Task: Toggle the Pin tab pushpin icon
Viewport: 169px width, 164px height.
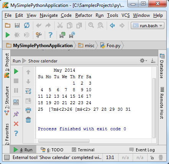Action: coord(16,114)
